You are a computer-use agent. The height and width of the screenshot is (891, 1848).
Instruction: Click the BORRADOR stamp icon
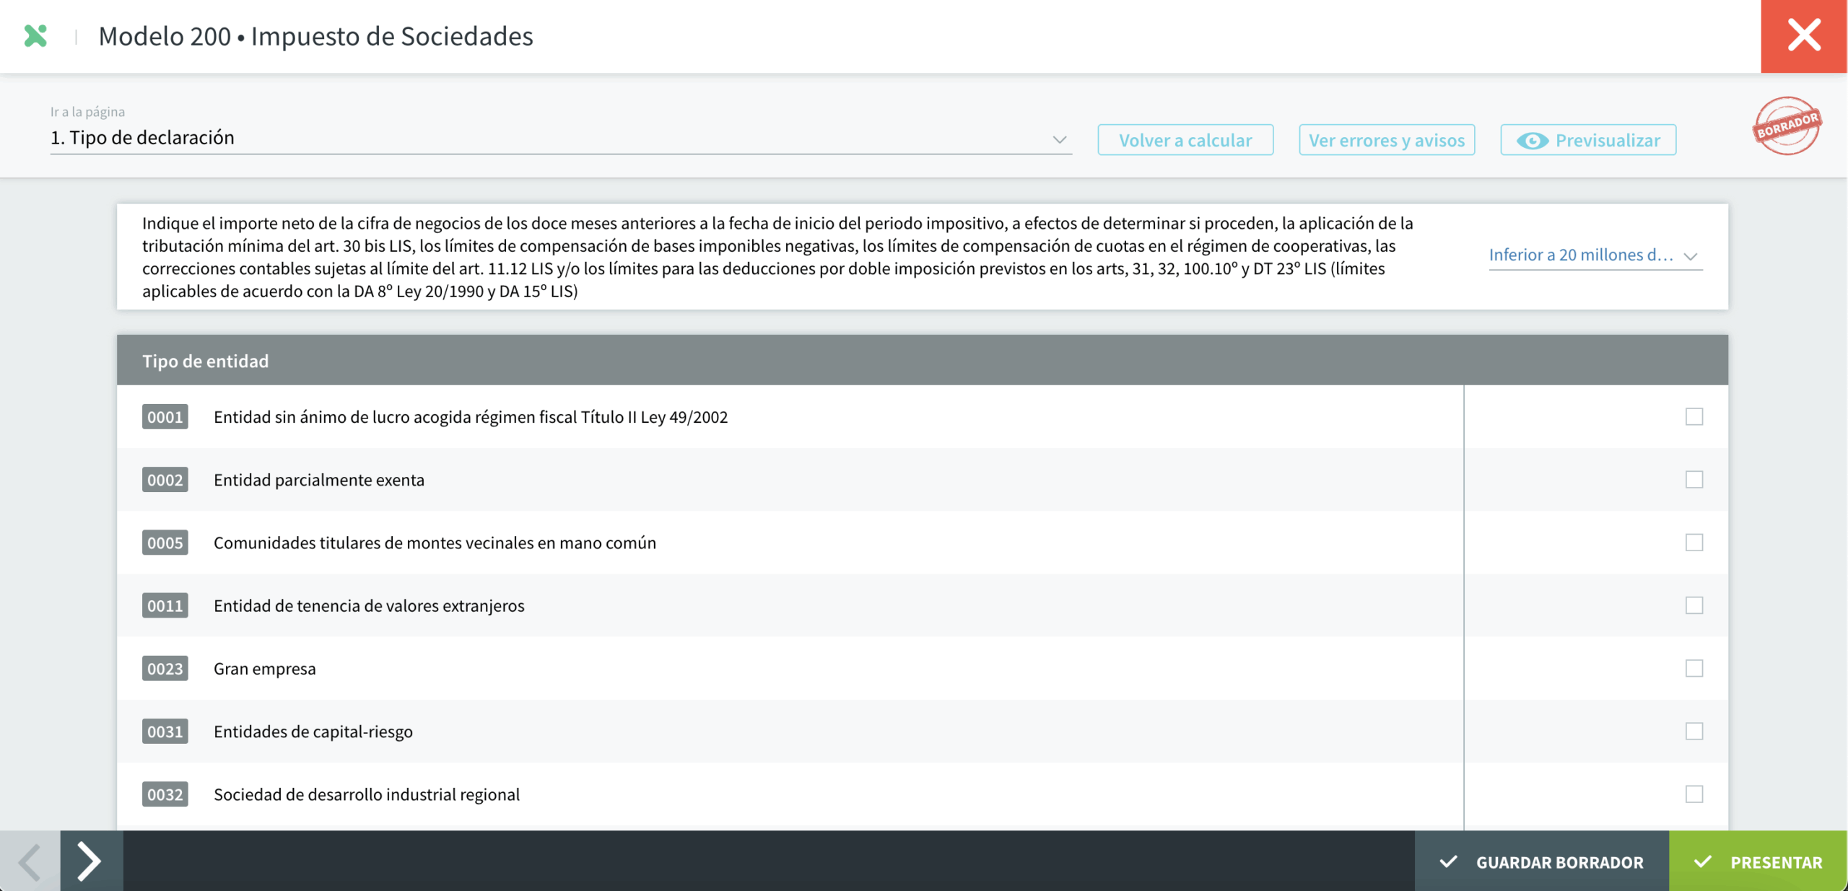click(1787, 126)
